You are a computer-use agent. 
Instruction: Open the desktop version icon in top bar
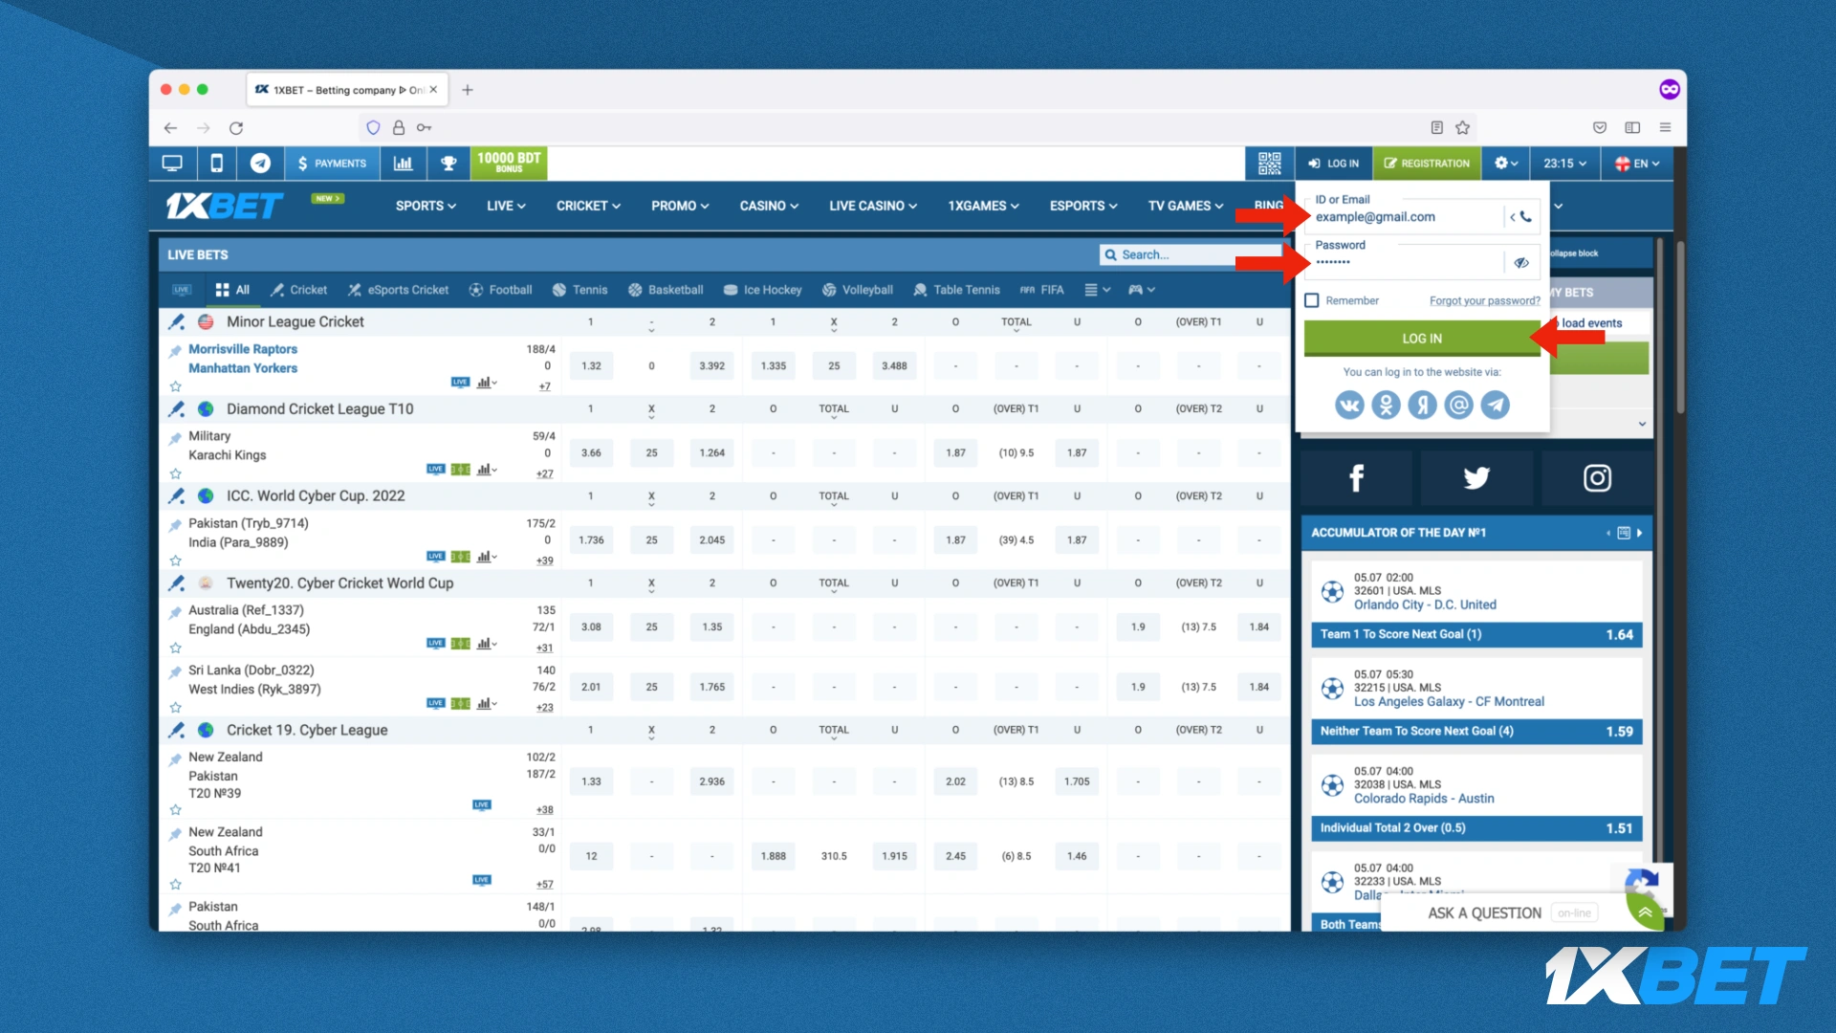[172, 164]
